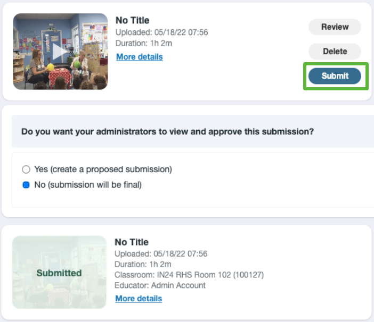374x322 pixels.
Task: Submit the video with the blue button
Action: click(335, 76)
